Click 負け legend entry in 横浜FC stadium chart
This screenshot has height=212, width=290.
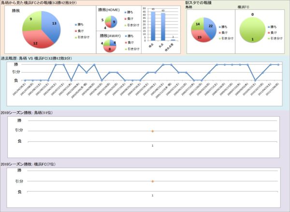[272, 32]
